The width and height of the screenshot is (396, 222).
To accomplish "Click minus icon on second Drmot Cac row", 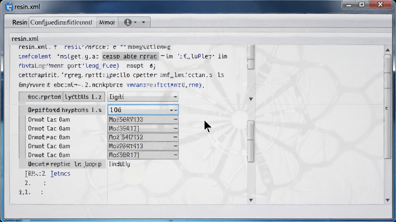I will [x=175, y=128].
